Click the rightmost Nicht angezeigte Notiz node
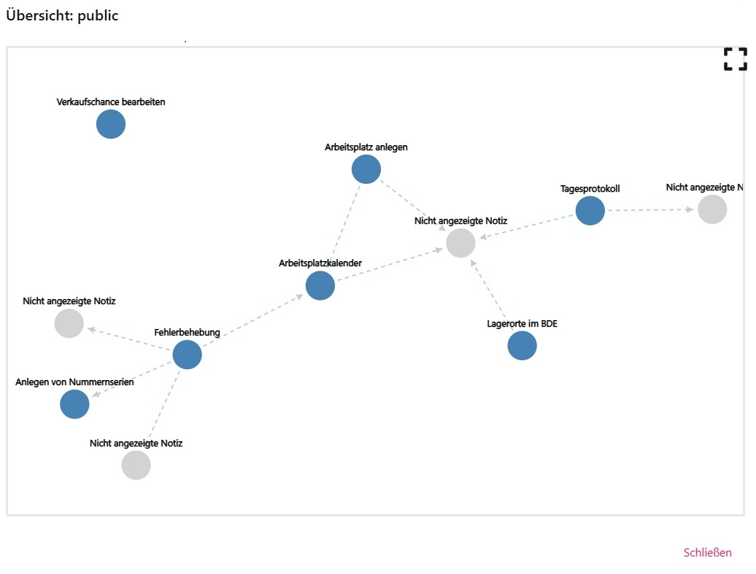Viewport: 756px width, 574px height. click(711, 209)
